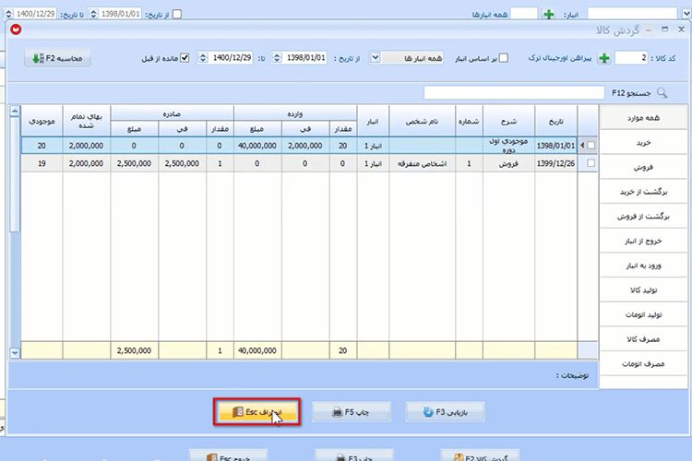Click end date field 1400/12/29
The width and height of the screenshot is (692, 461).
(231, 58)
